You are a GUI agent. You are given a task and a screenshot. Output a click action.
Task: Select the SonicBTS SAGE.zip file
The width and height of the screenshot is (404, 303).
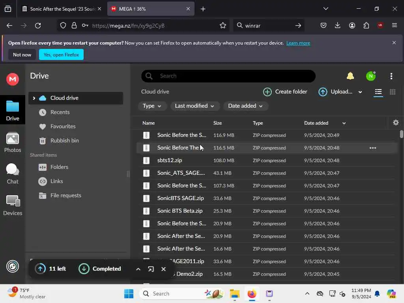(267, 198)
